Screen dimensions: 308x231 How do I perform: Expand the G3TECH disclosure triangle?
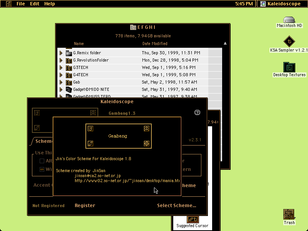[x=61, y=68]
